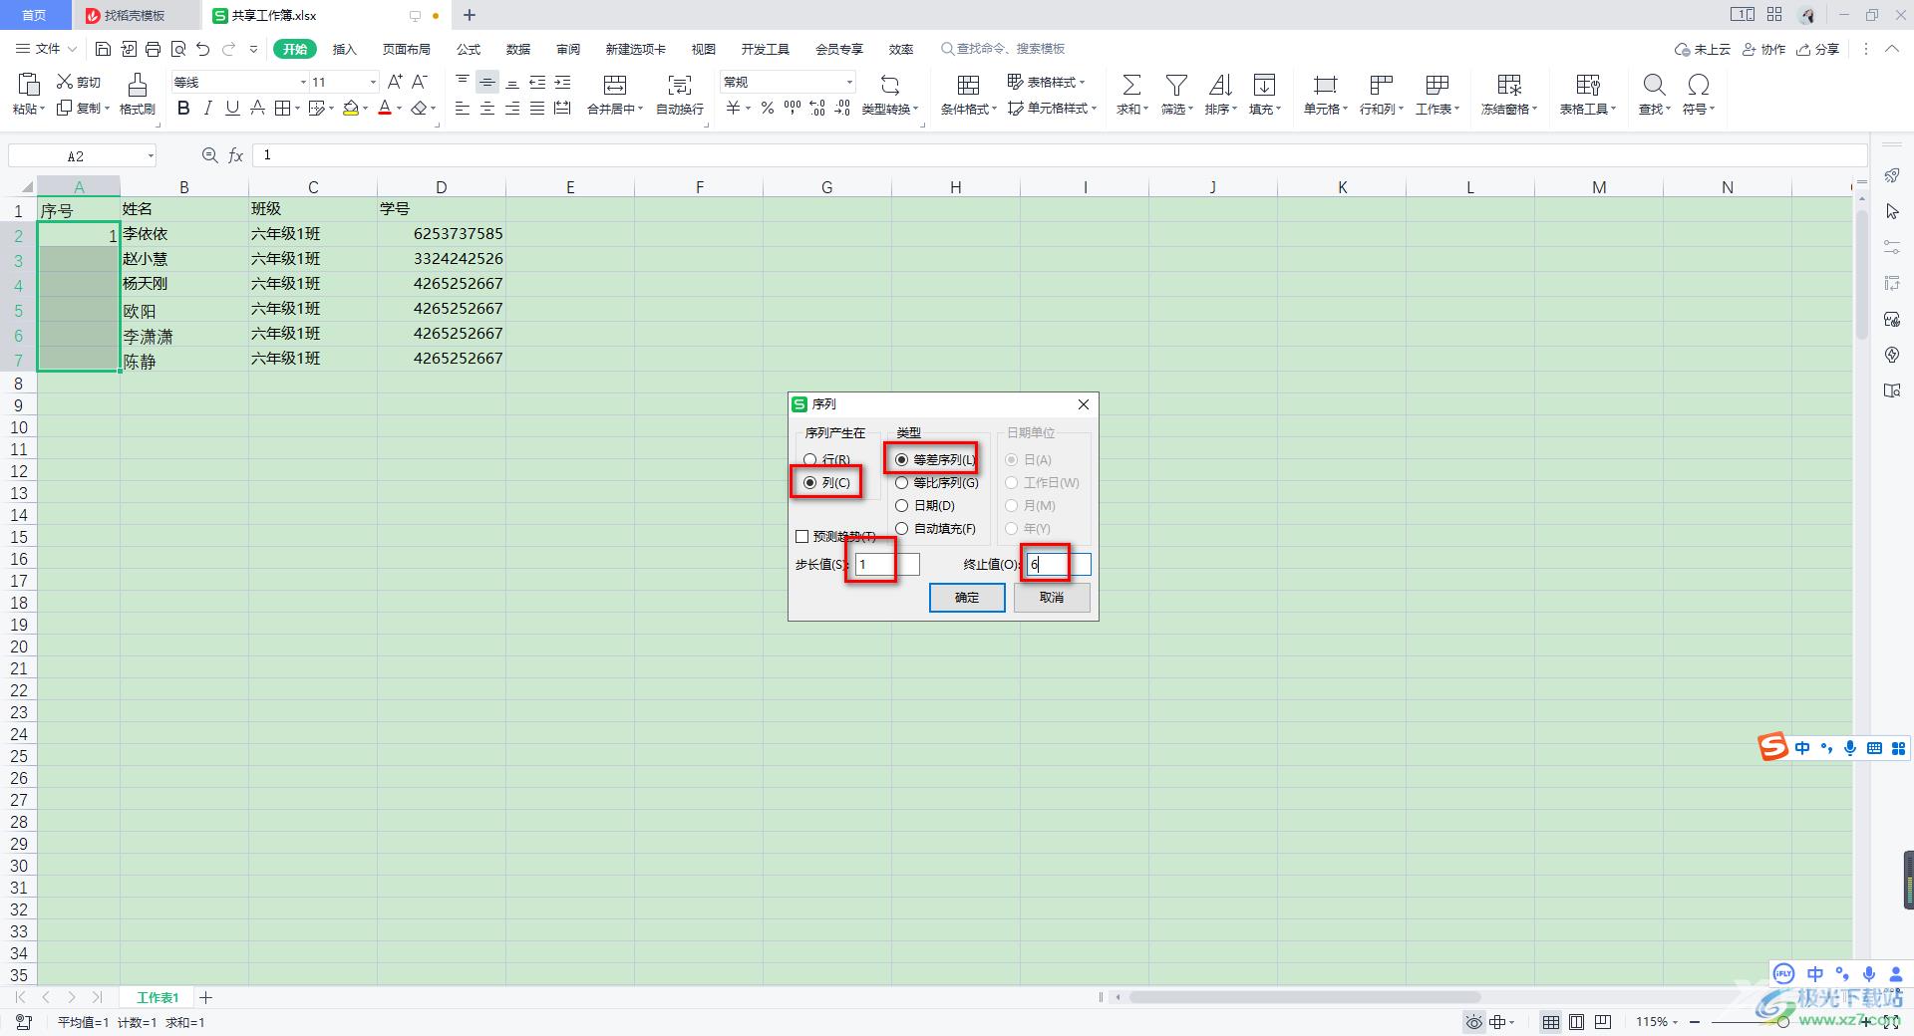
Task: Expand the Name Box dropdown arrow
Action: 151,155
